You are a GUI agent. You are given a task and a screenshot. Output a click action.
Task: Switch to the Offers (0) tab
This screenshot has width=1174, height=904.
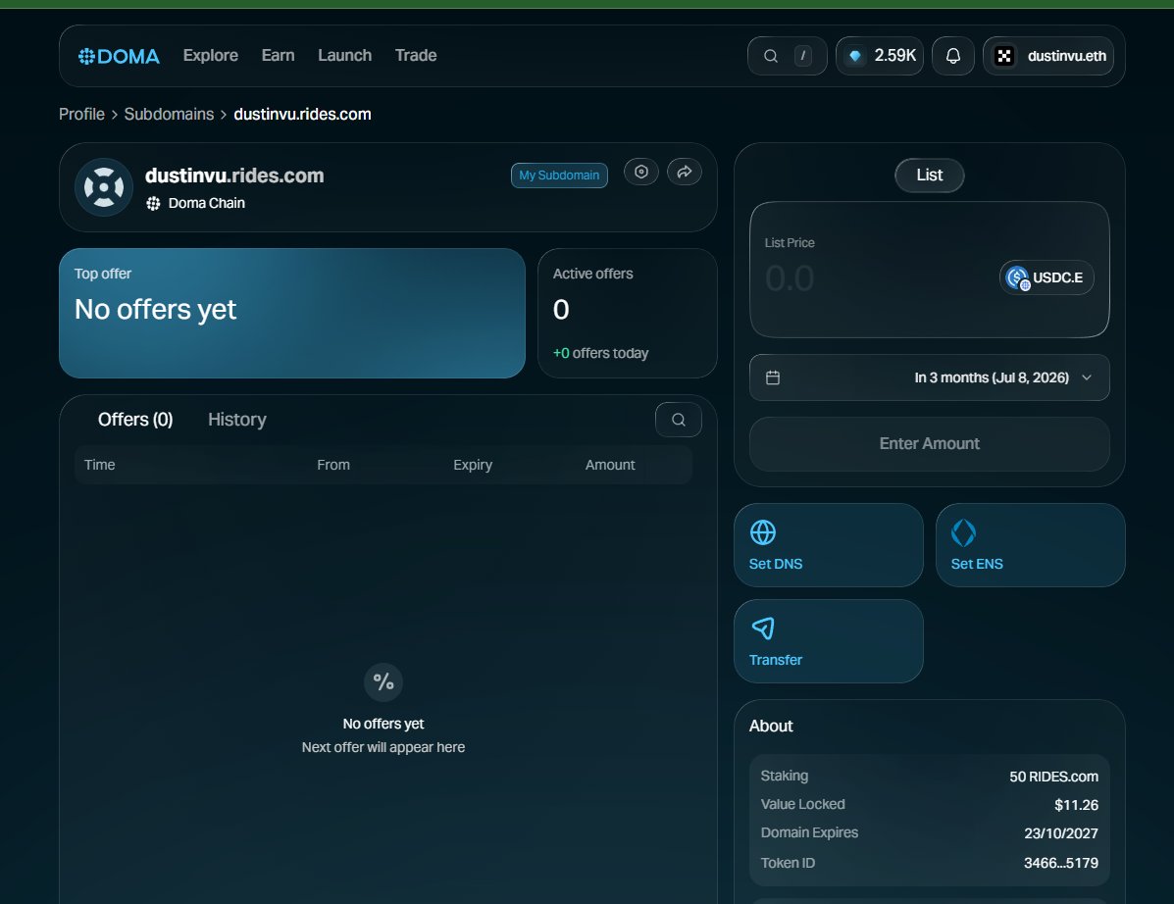coord(135,420)
